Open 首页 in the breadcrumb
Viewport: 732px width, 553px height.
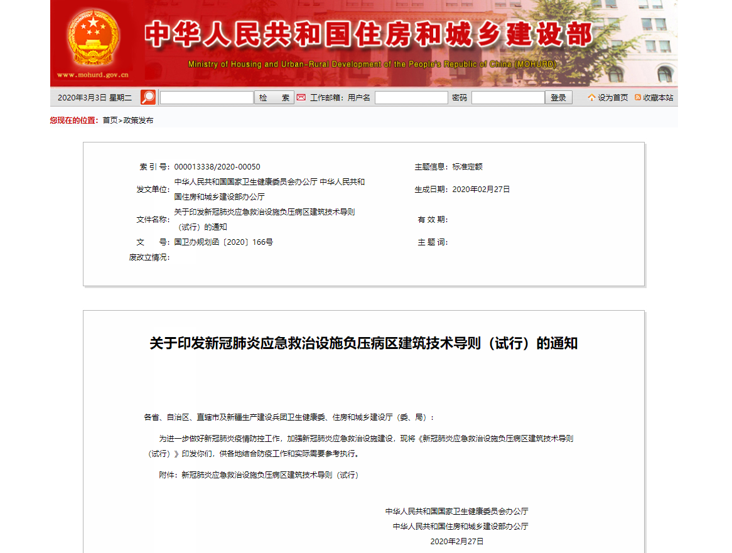click(x=110, y=121)
